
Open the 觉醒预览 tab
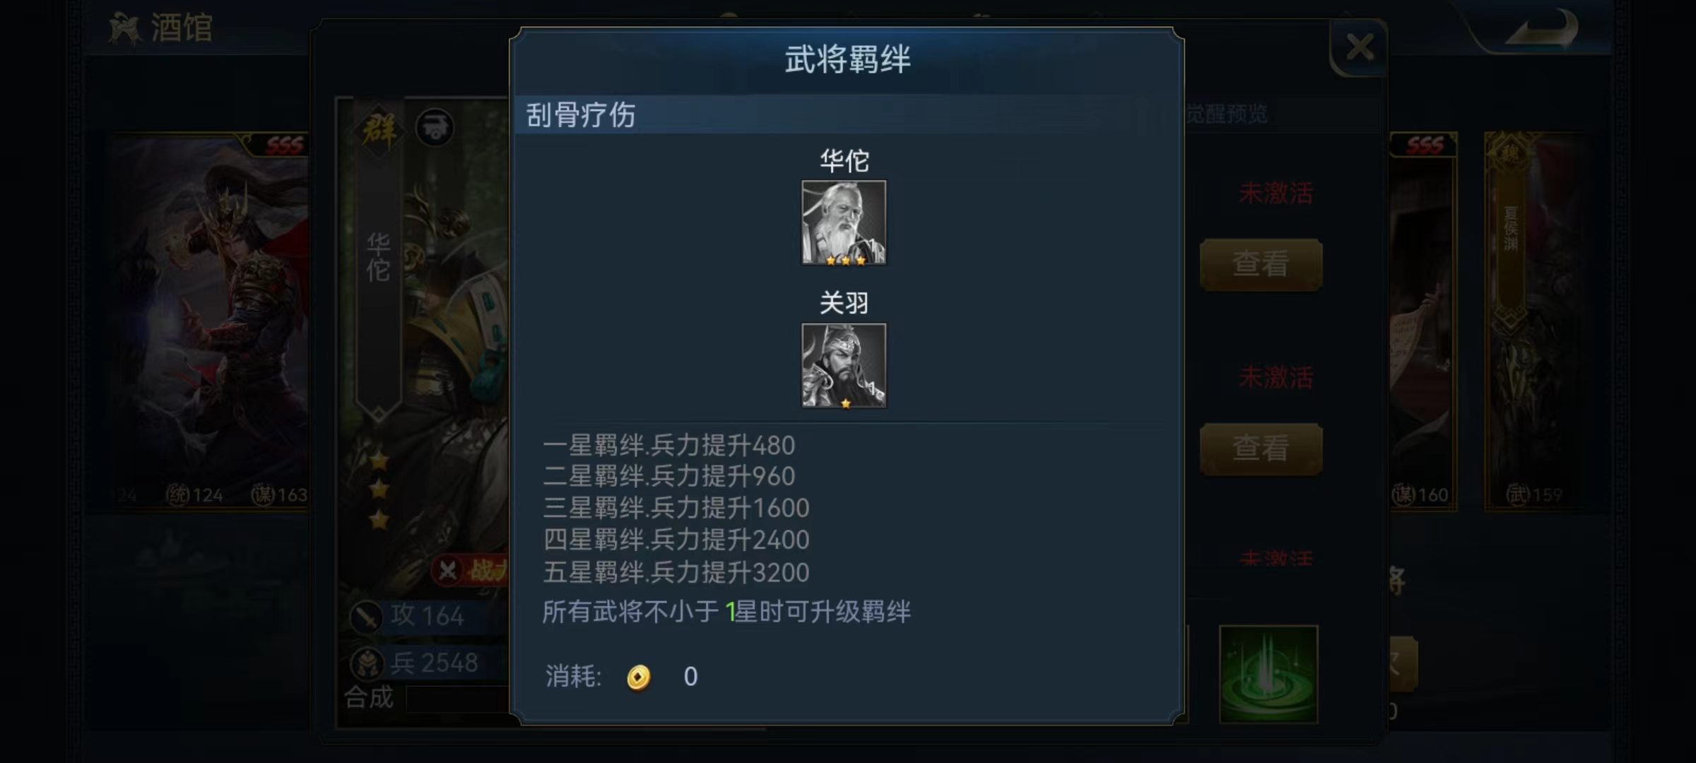tap(1226, 113)
